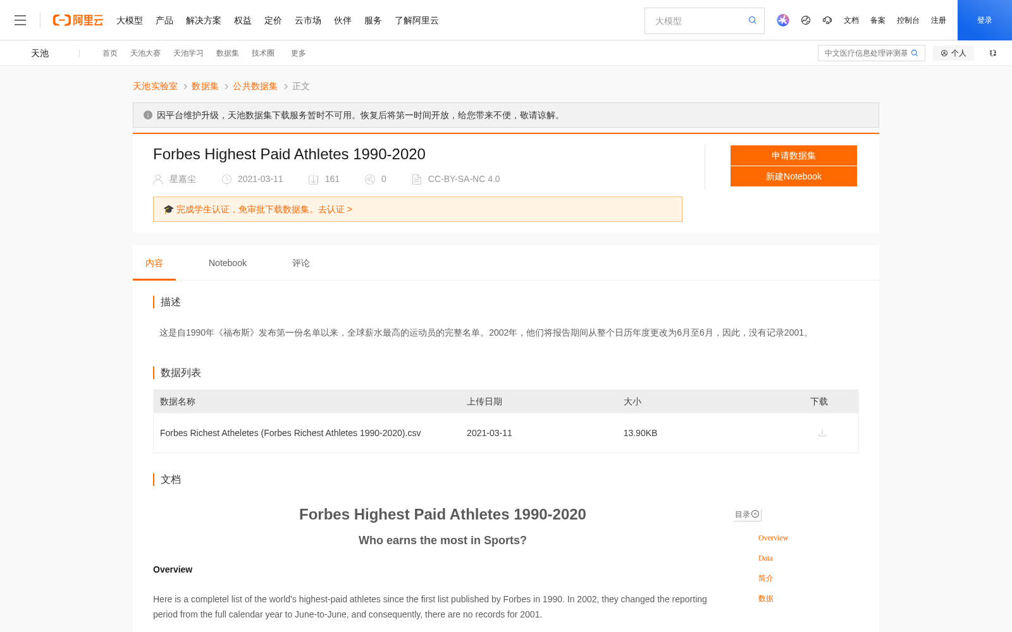Open the hamburger menu icon
The width and height of the screenshot is (1012, 632).
(20, 20)
